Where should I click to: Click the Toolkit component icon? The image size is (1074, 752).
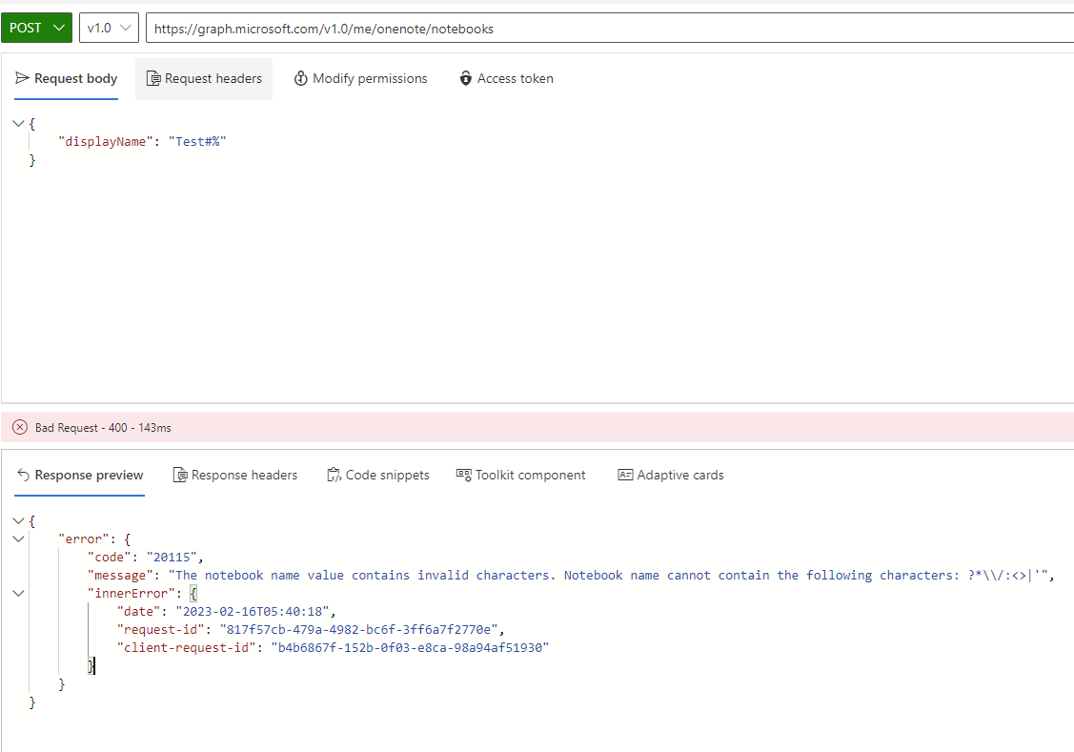(463, 475)
